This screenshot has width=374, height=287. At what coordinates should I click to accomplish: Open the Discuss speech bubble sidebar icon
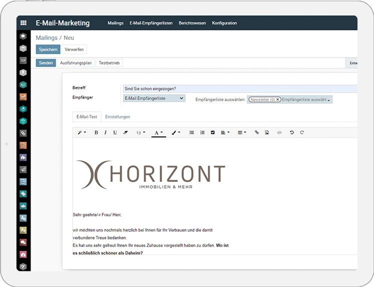click(x=23, y=36)
